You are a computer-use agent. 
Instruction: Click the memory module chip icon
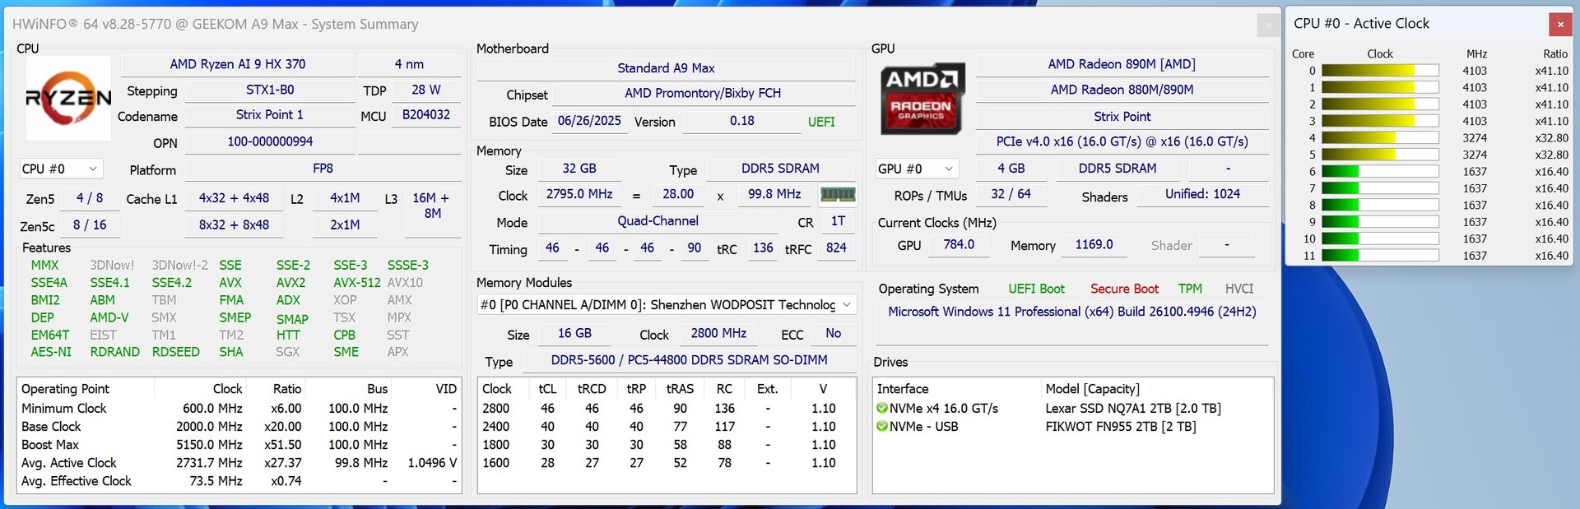point(838,195)
